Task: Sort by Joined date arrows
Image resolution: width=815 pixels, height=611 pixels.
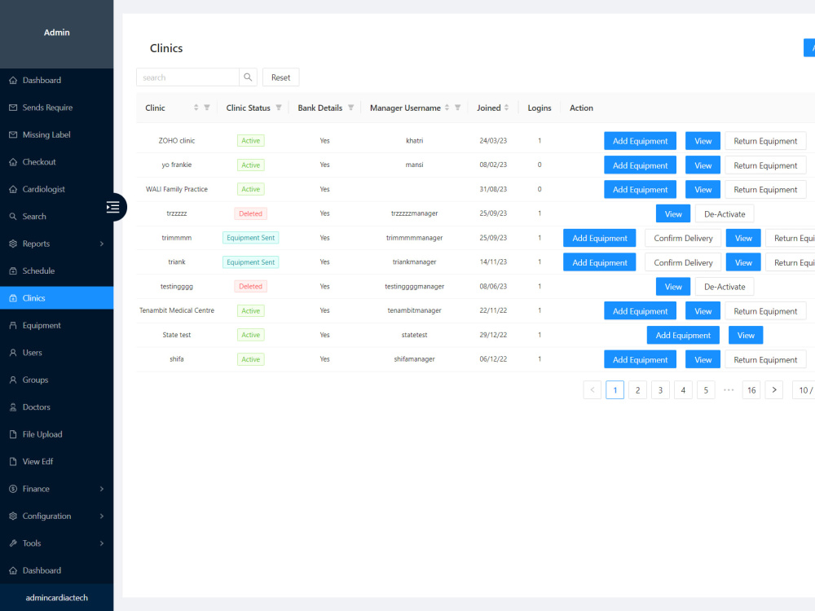Action: tap(506, 108)
